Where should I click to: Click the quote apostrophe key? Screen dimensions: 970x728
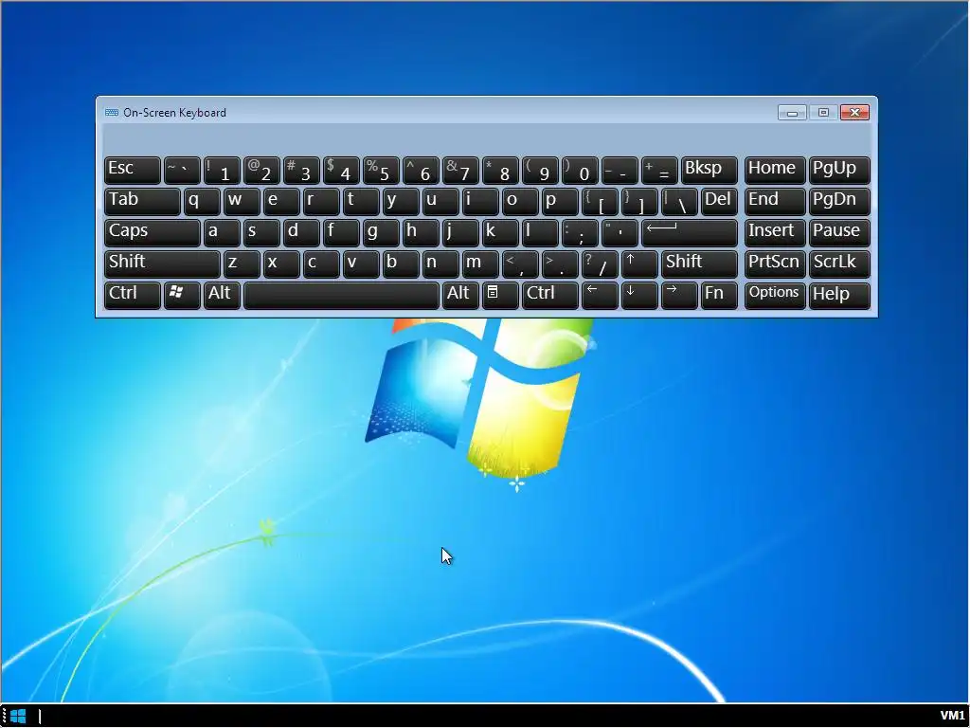click(620, 233)
